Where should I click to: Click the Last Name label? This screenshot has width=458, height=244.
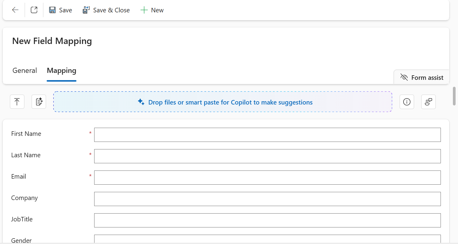coord(26,155)
